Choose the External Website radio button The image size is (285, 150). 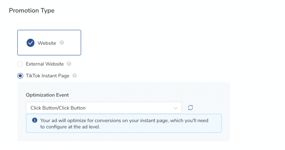20,64
